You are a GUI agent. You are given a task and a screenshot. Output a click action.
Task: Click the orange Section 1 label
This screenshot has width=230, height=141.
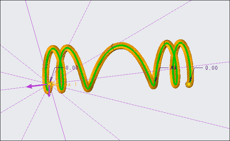click(x=64, y=85)
